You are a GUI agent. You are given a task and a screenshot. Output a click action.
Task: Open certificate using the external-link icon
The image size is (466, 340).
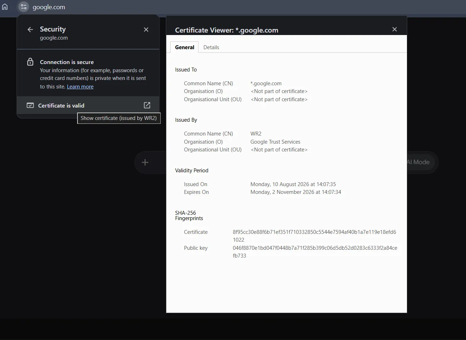pos(147,105)
